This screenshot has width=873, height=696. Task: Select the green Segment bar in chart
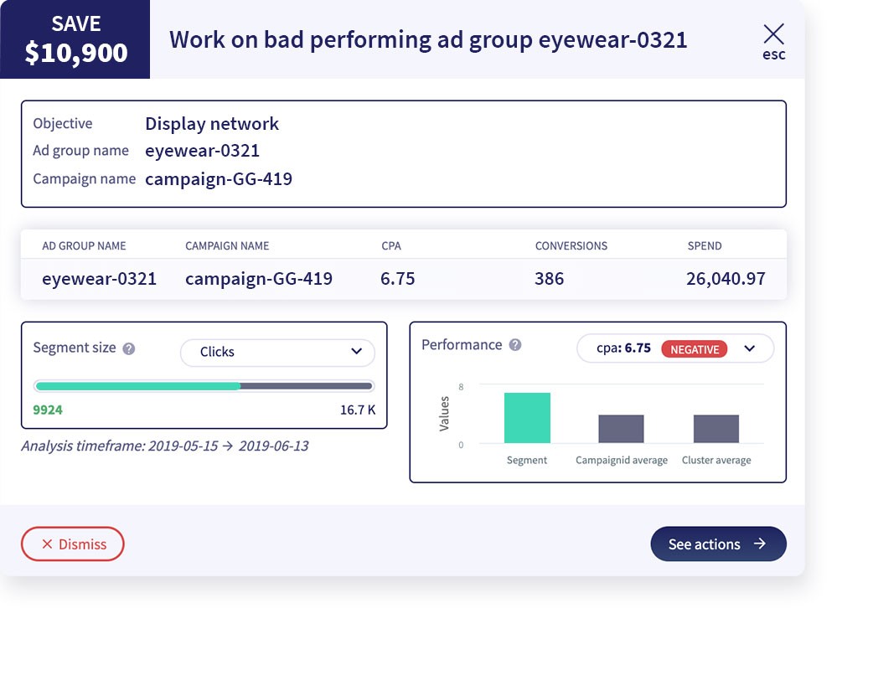527,418
